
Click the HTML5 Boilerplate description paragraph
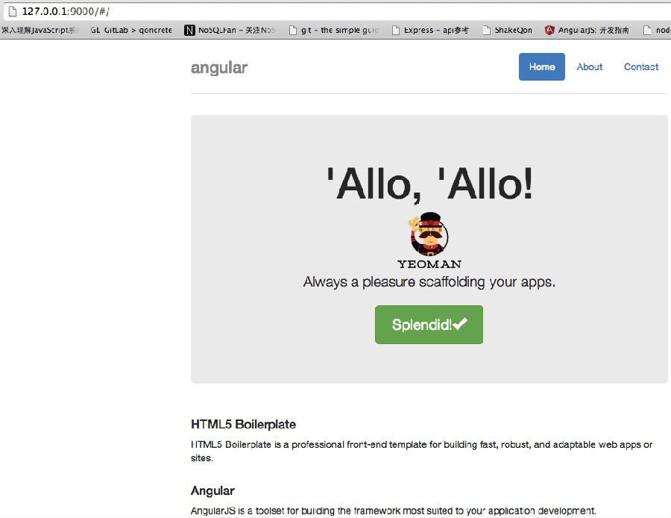click(421, 451)
